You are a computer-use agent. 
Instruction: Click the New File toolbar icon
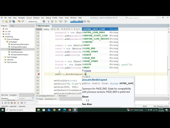pos(3,21)
